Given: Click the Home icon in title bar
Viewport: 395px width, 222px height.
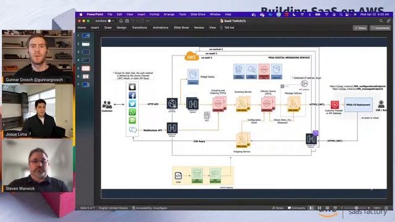Looking at the screenshot, I should click(x=121, y=21).
